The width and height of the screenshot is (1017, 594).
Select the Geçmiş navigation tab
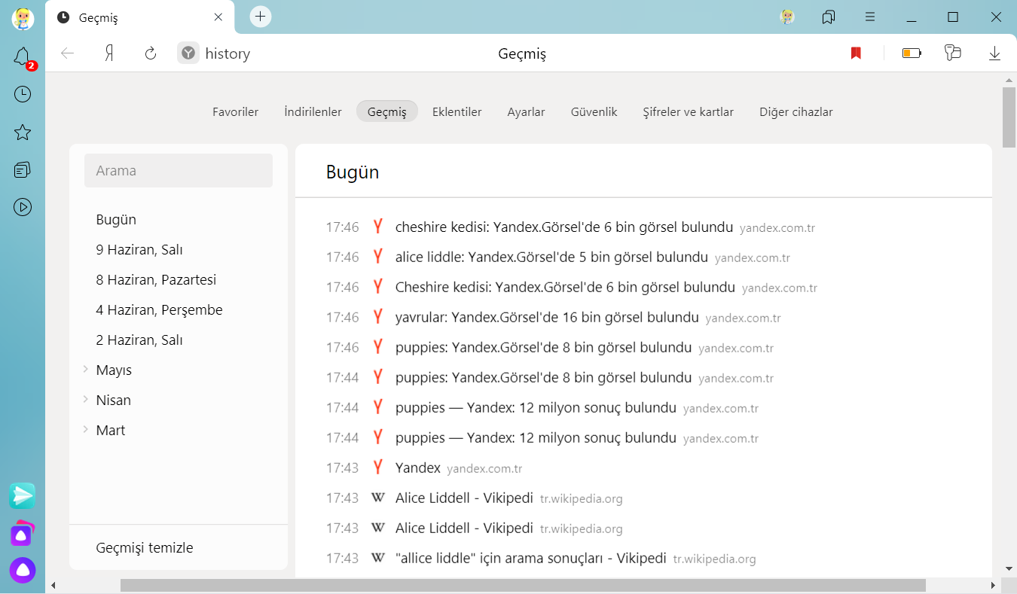pos(387,111)
